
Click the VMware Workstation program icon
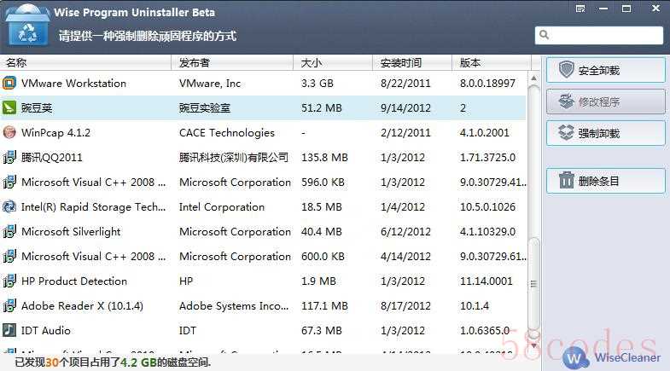[x=9, y=84]
